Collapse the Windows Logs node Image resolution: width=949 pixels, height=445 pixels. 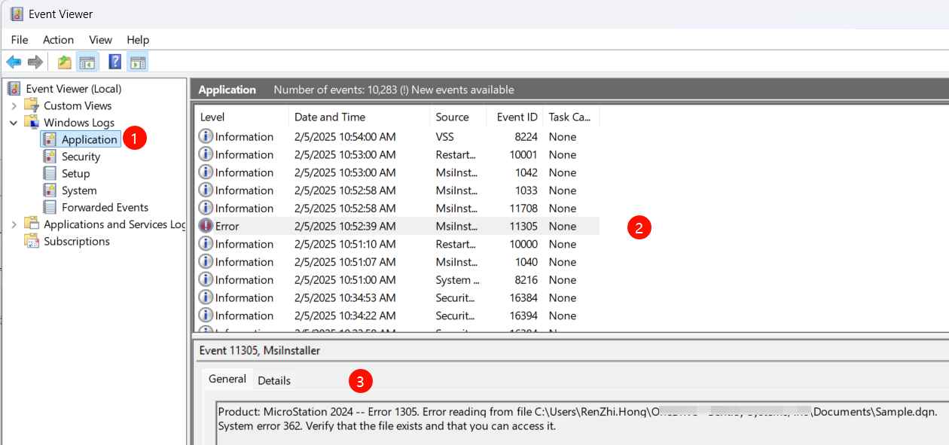click(14, 123)
